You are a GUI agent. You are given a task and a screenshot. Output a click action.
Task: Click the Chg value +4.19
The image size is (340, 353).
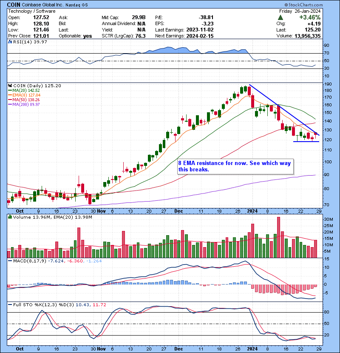coord(314,24)
